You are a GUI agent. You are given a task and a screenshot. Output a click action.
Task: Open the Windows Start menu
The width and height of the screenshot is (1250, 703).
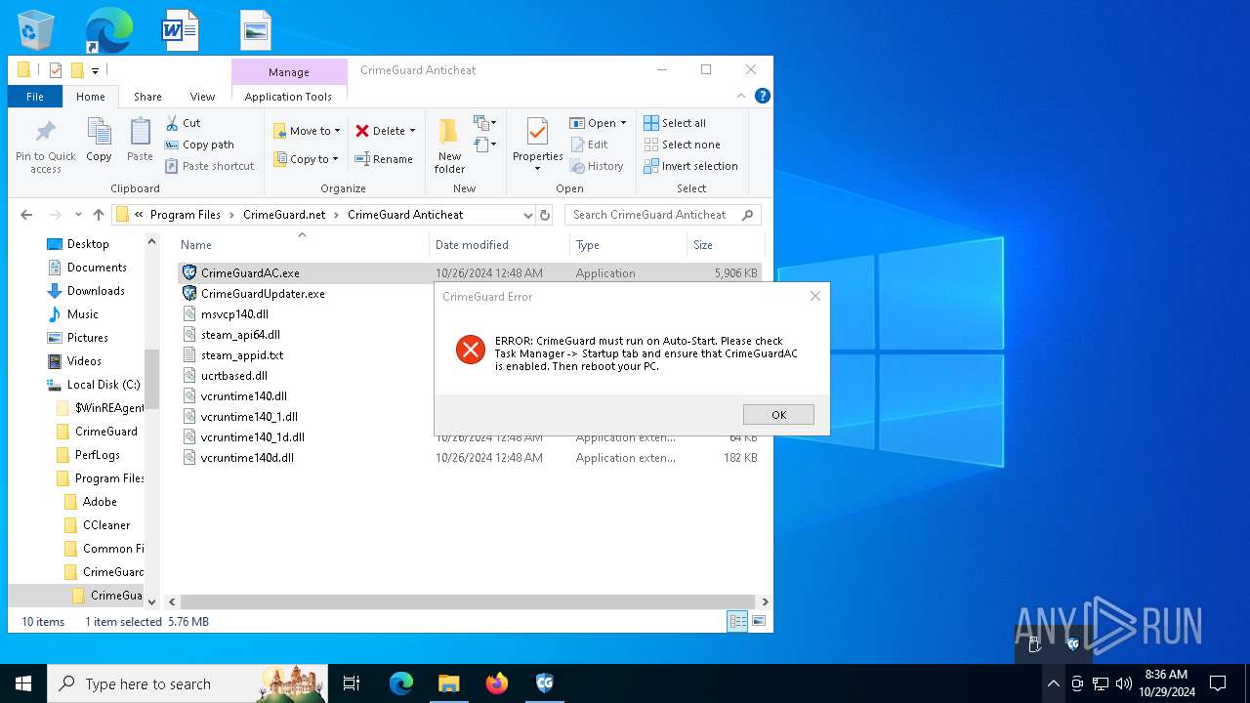pyautogui.click(x=23, y=683)
